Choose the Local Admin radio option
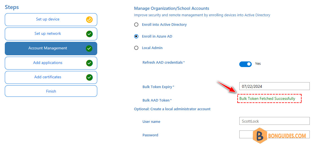Viewport: 323px width, 154px height. (136, 48)
